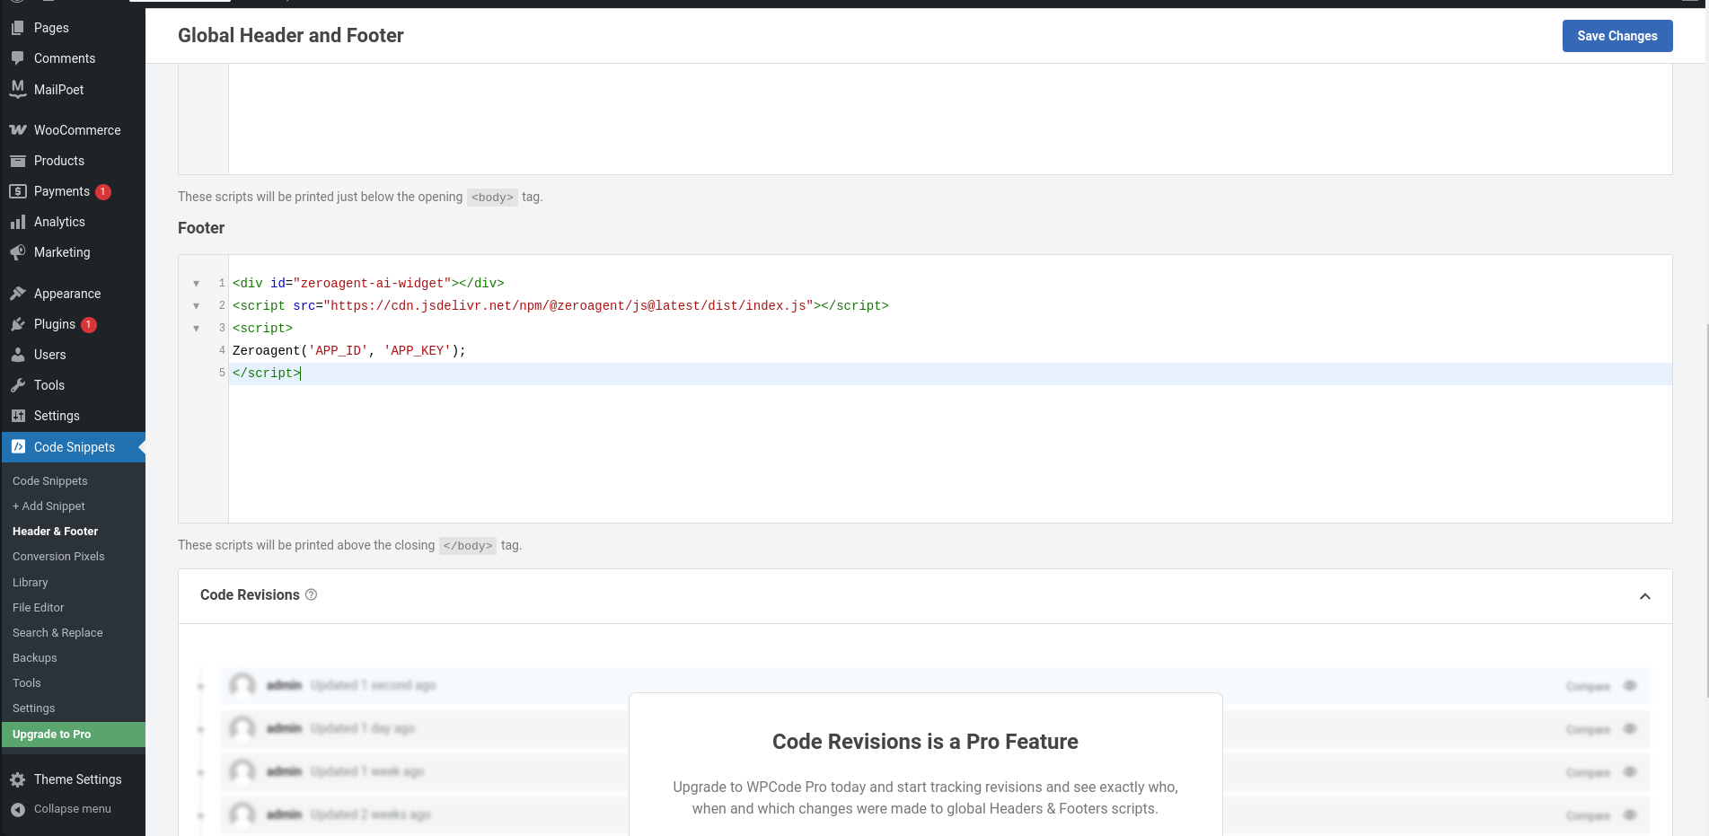Viewport: 1709px width, 836px height.
Task: Toggle the eye icon on the 2-weeks-old revision
Action: pyautogui.click(x=1631, y=814)
